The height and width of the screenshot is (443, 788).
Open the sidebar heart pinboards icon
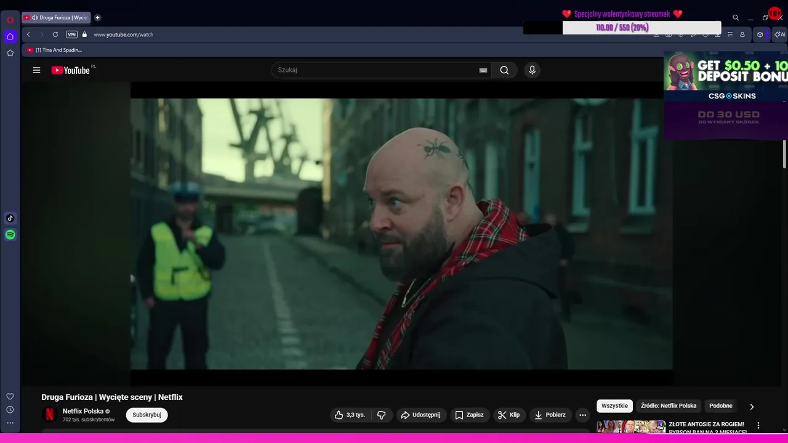click(10, 396)
